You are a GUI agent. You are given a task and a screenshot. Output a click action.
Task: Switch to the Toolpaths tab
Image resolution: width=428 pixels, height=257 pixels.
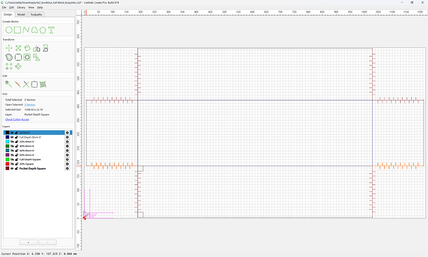[x=36, y=14]
